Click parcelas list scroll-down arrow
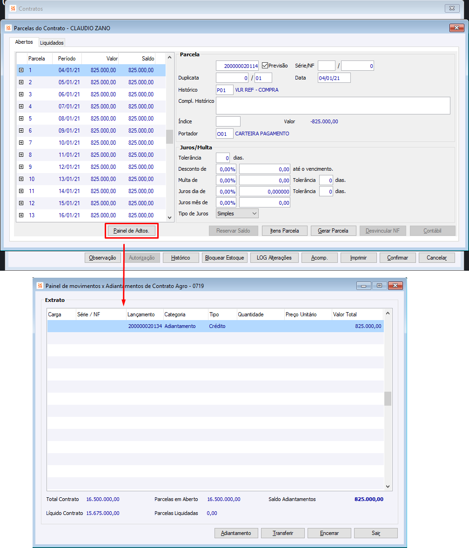The width and height of the screenshot is (469, 548). point(169,217)
